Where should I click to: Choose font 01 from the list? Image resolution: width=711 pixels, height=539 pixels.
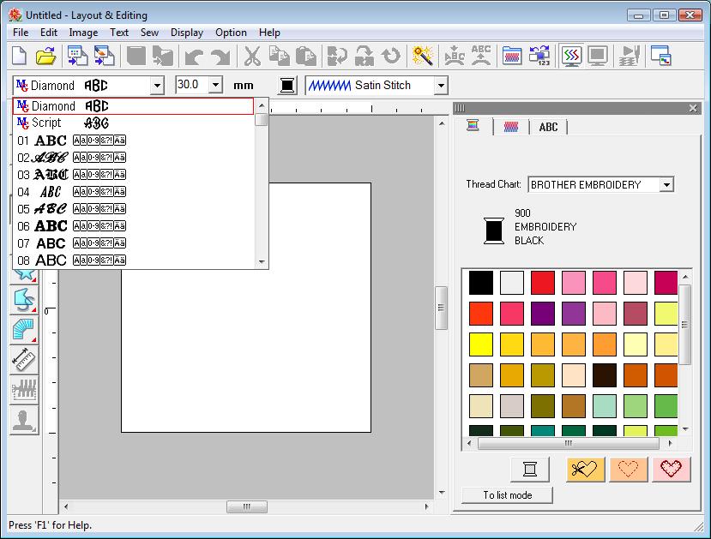(x=134, y=141)
